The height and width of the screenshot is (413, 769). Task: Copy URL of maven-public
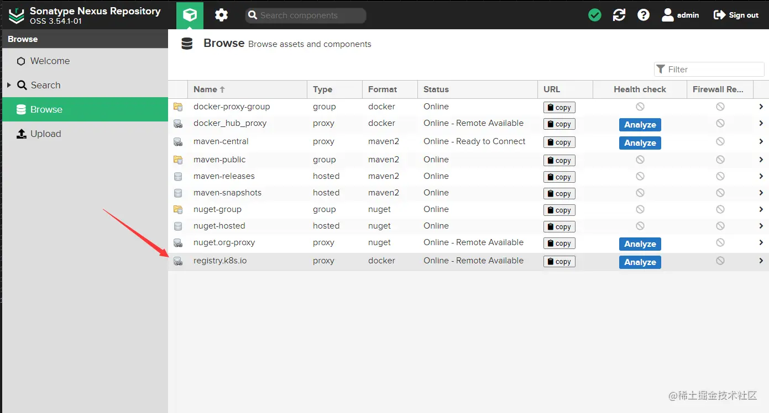(x=559, y=161)
